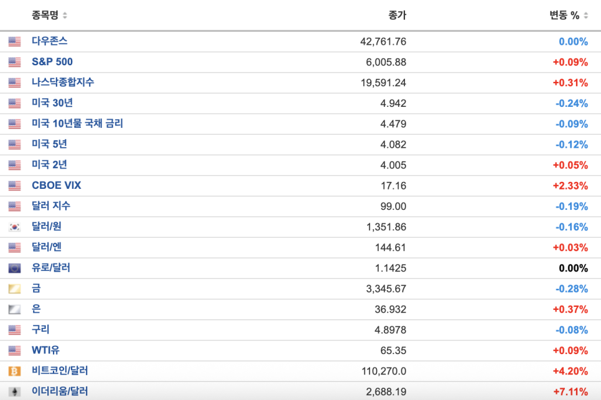
Task: Select the 1.1425 euro rate value
Action: (390, 268)
